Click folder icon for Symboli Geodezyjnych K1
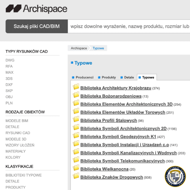Image resolution: width=190 pixels, height=190 pixels. tap(76, 135)
